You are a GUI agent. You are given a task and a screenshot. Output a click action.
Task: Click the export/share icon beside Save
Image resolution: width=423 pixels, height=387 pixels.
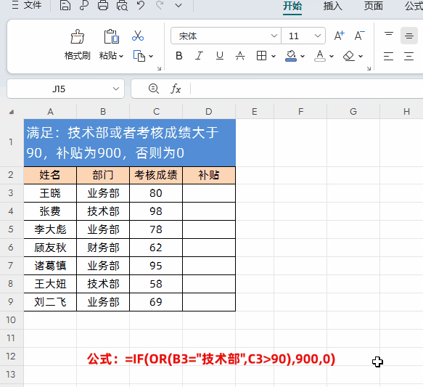pos(84,5)
